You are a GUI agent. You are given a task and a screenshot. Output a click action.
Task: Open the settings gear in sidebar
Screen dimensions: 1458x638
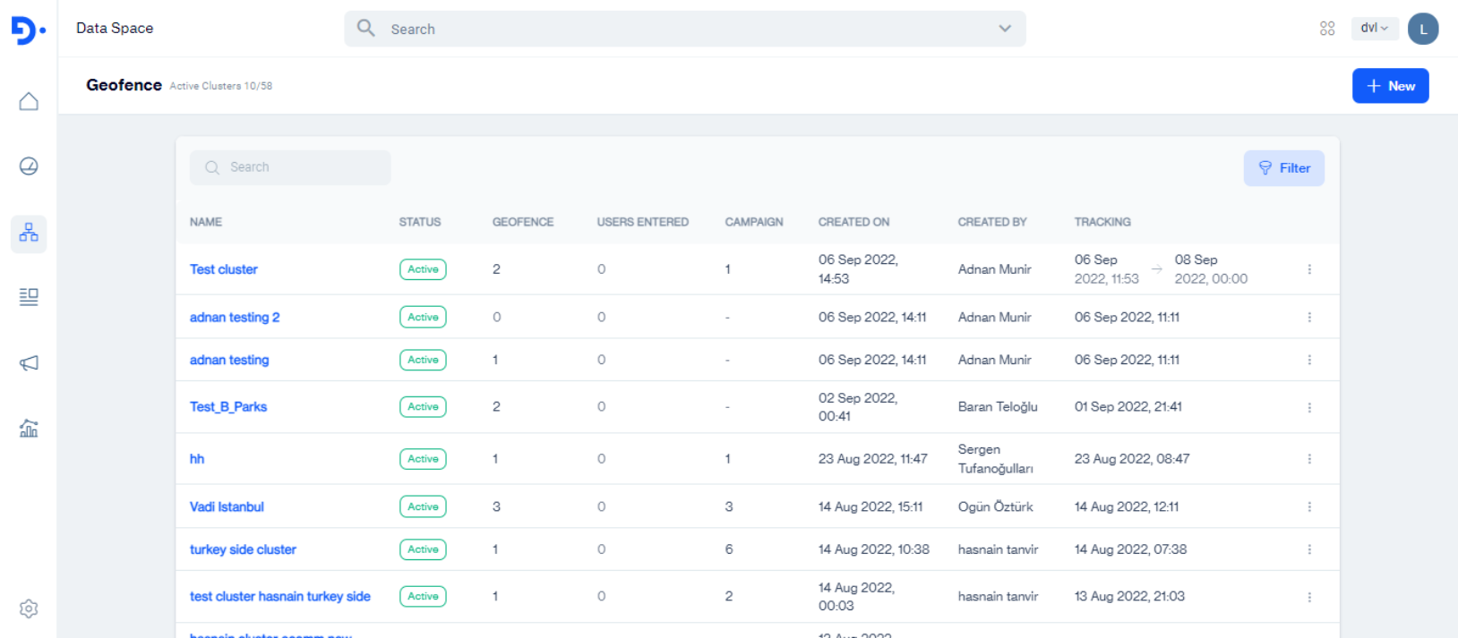pyautogui.click(x=29, y=608)
